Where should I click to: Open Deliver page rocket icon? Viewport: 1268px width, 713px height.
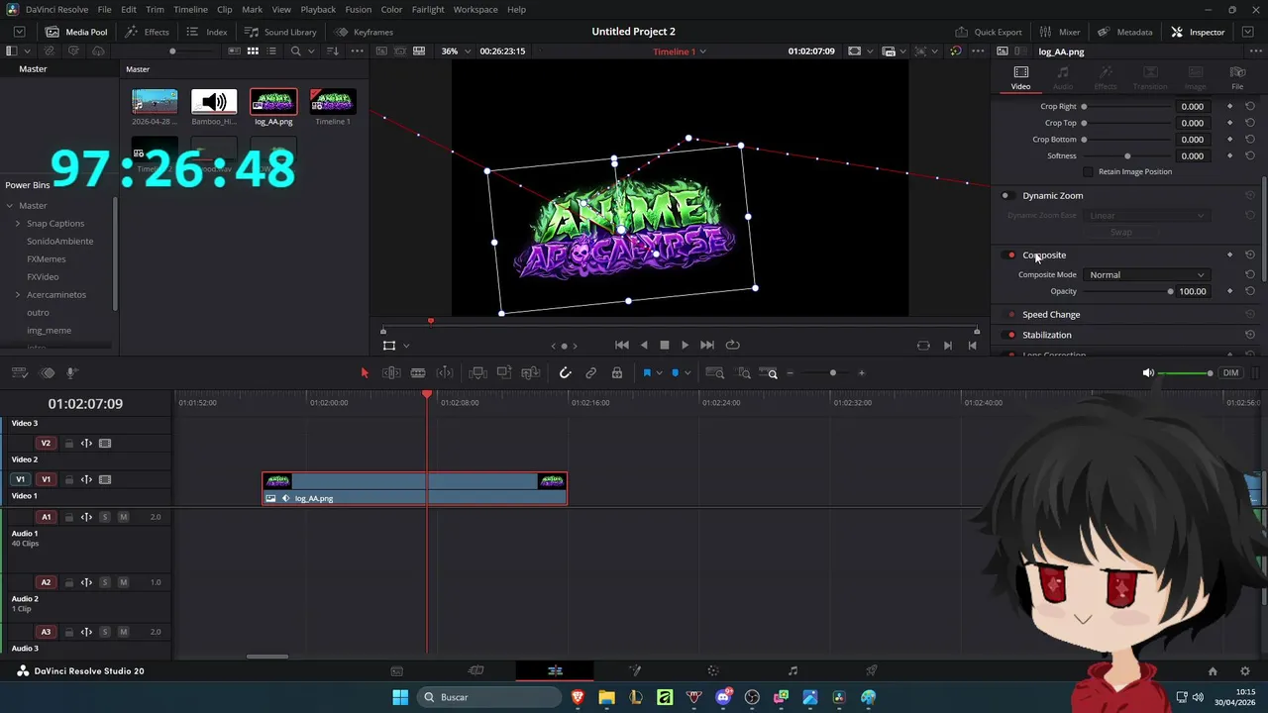click(872, 670)
